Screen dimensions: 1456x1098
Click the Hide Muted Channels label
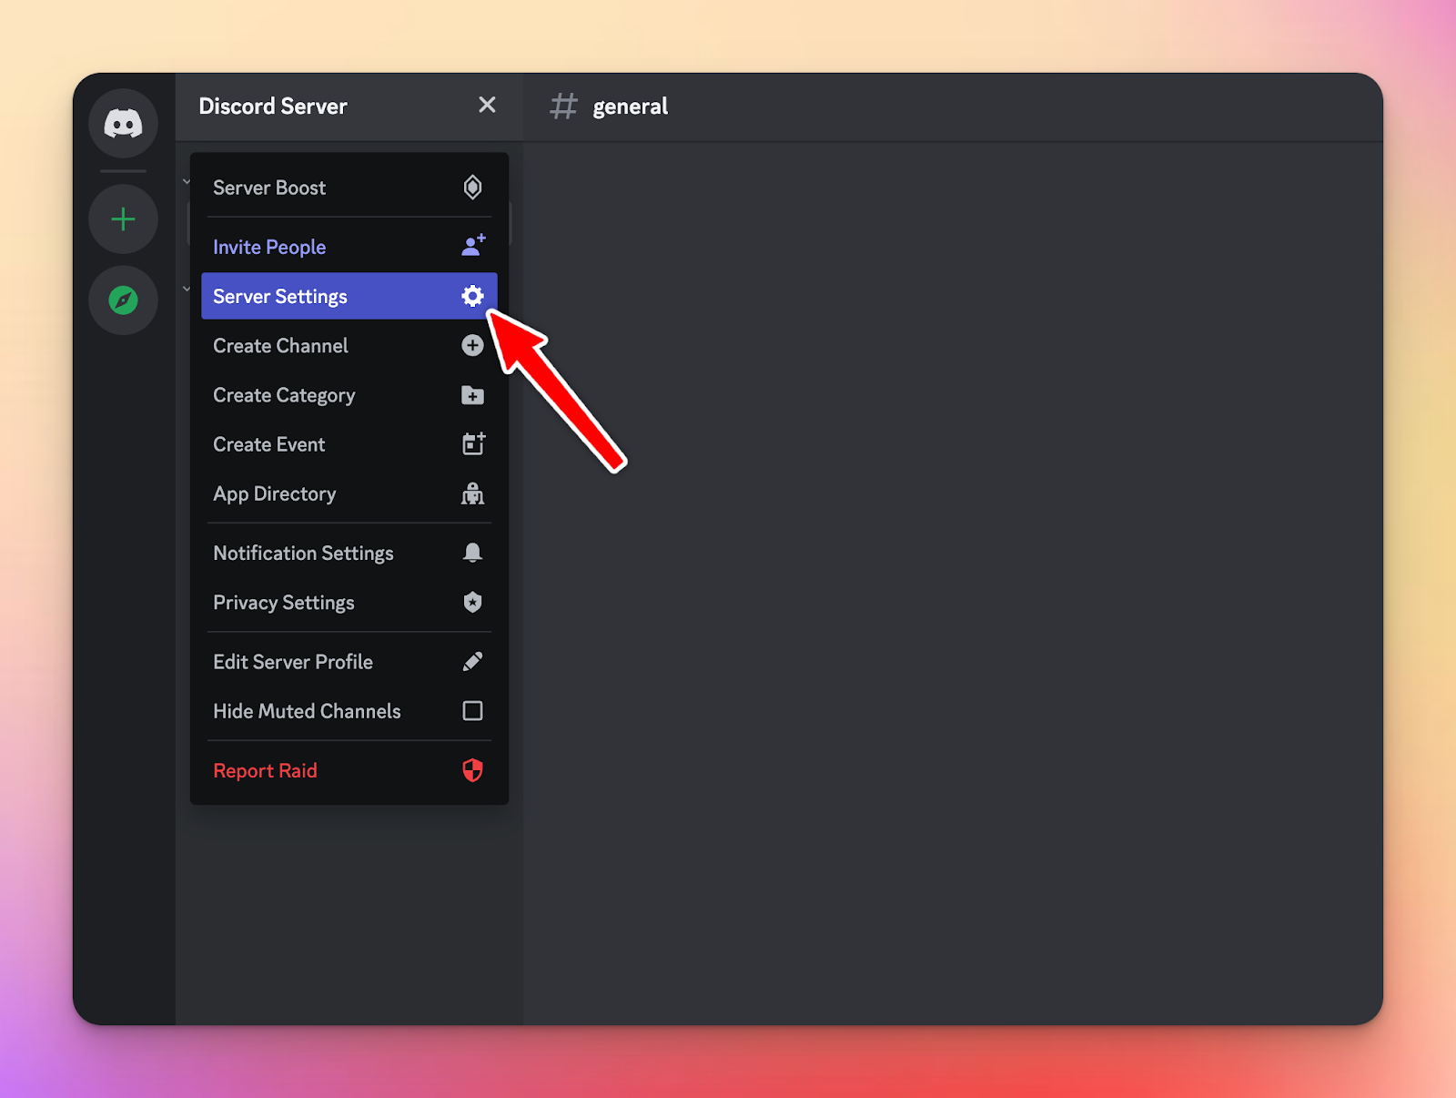(x=307, y=711)
